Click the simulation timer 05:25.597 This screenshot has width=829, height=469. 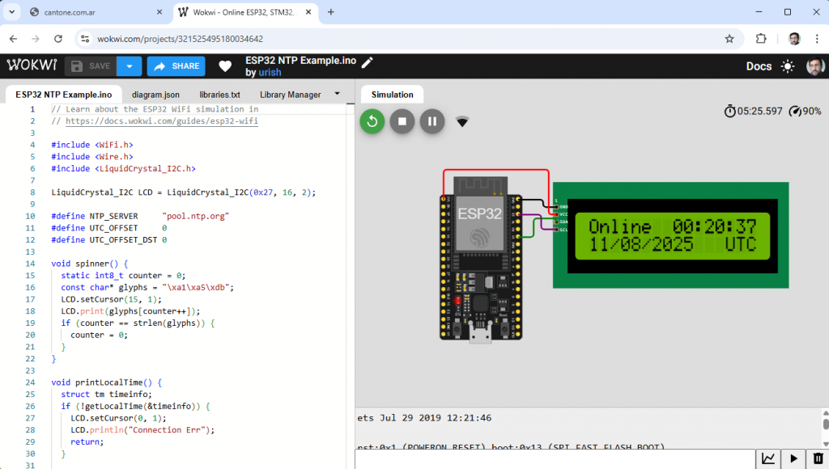(753, 112)
